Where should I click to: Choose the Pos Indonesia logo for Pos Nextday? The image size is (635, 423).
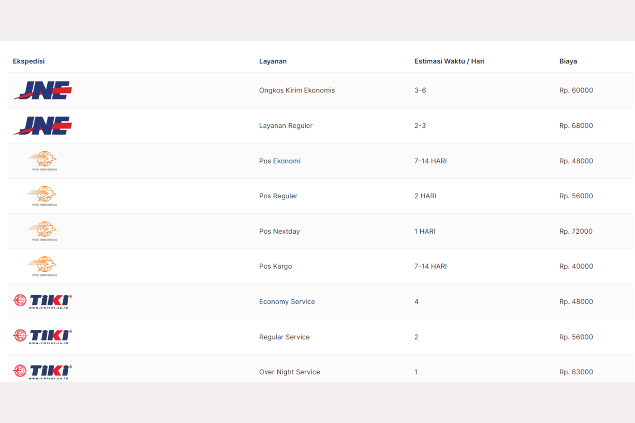(x=42, y=232)
